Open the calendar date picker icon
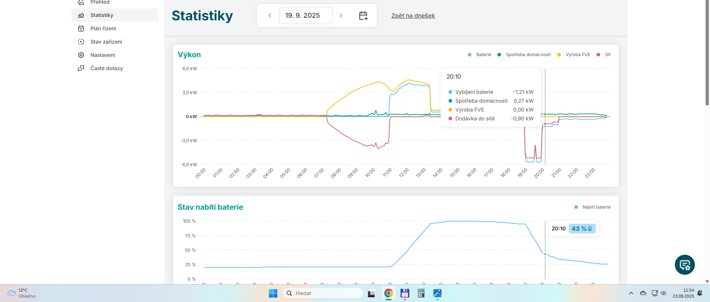 [x=363, y=16]
